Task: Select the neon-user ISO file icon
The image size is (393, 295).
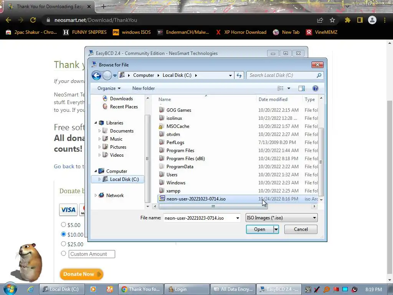Action: tap(162, 199)
